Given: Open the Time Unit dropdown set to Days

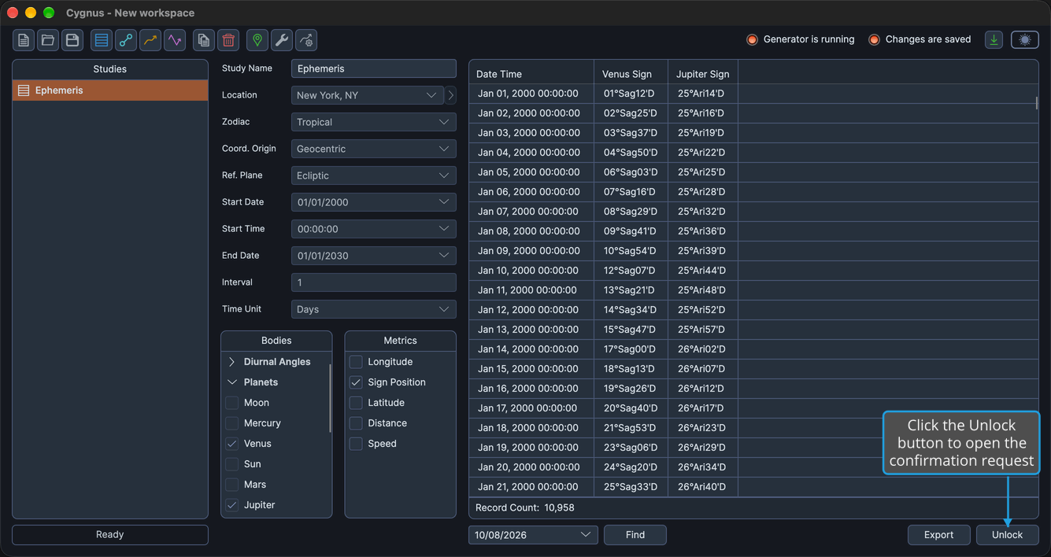Looking at the screenshot, I should point(374,309).
